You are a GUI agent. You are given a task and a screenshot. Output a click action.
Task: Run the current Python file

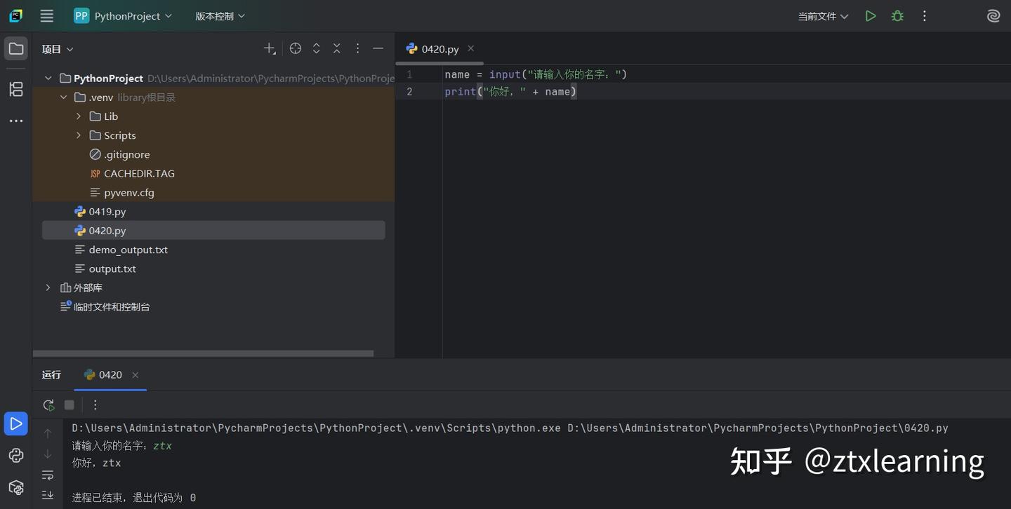871,15
